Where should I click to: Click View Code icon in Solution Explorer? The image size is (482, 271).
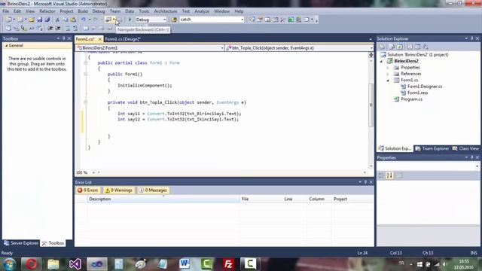click(x=410, y=47)
